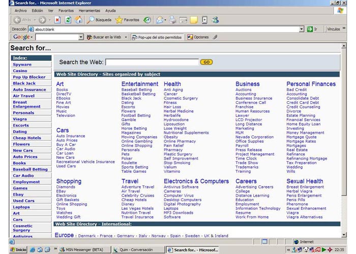Open the address bar dropdown arrow

click(302, 29)
